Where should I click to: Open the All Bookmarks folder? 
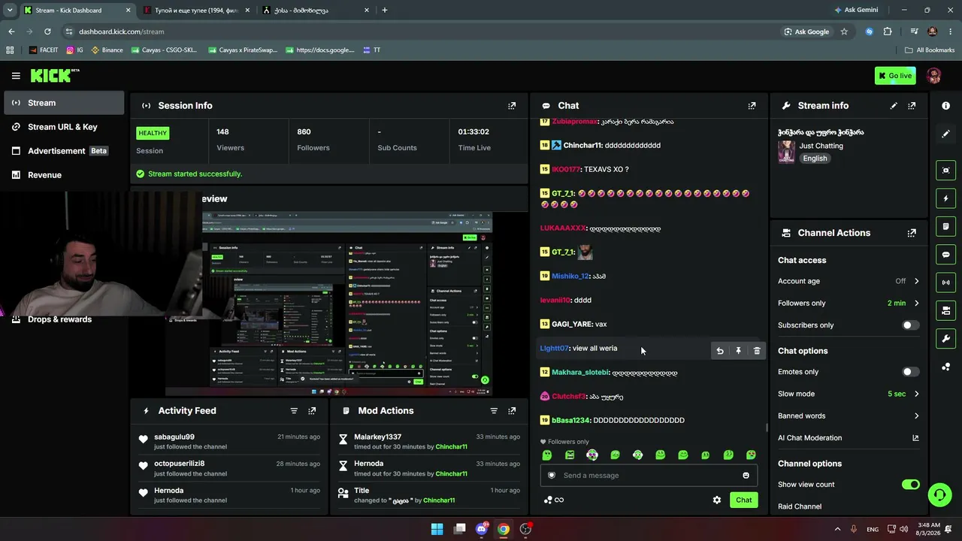coord(929,50)
